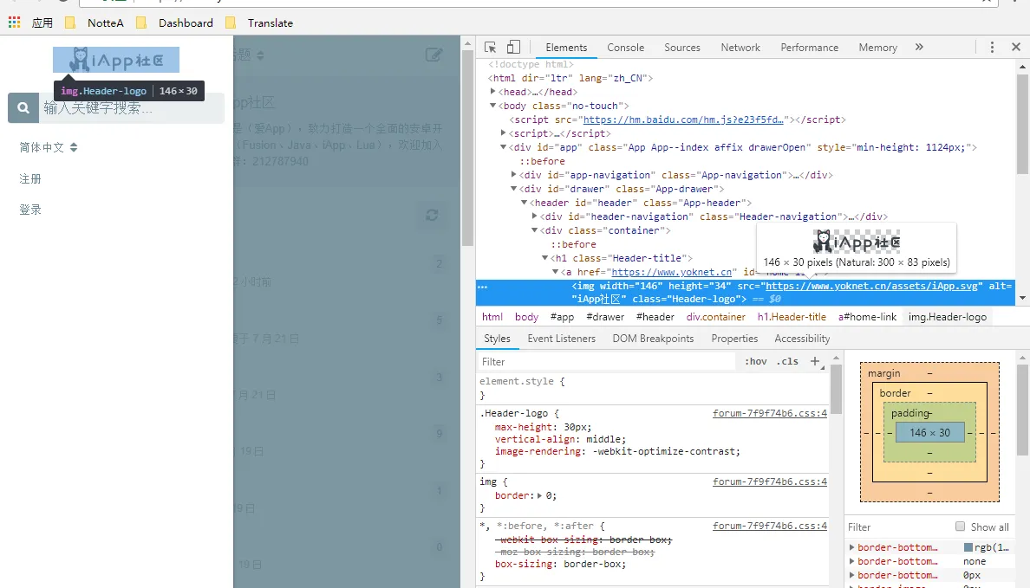Click box-sizing: border-box active declaration
This screenshot has height=588, width=1030.
click(x=560, y=565)
